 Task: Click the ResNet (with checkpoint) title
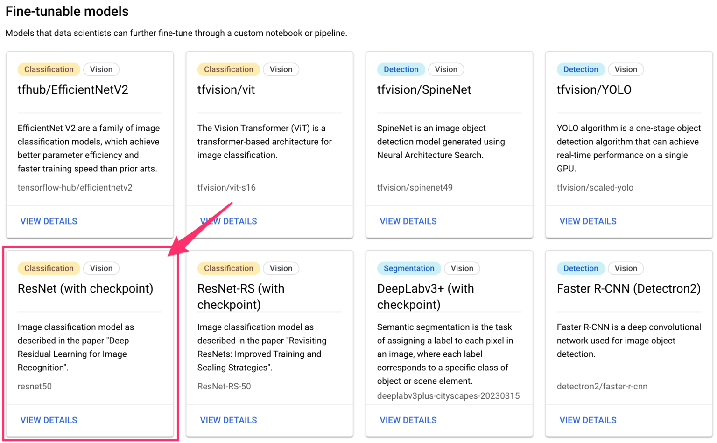85,289
